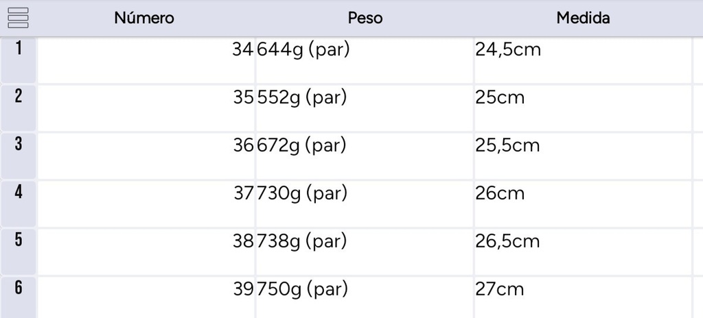Select the Número column header
This screenshot has width=703, height=318.
(x=144, y=18)
